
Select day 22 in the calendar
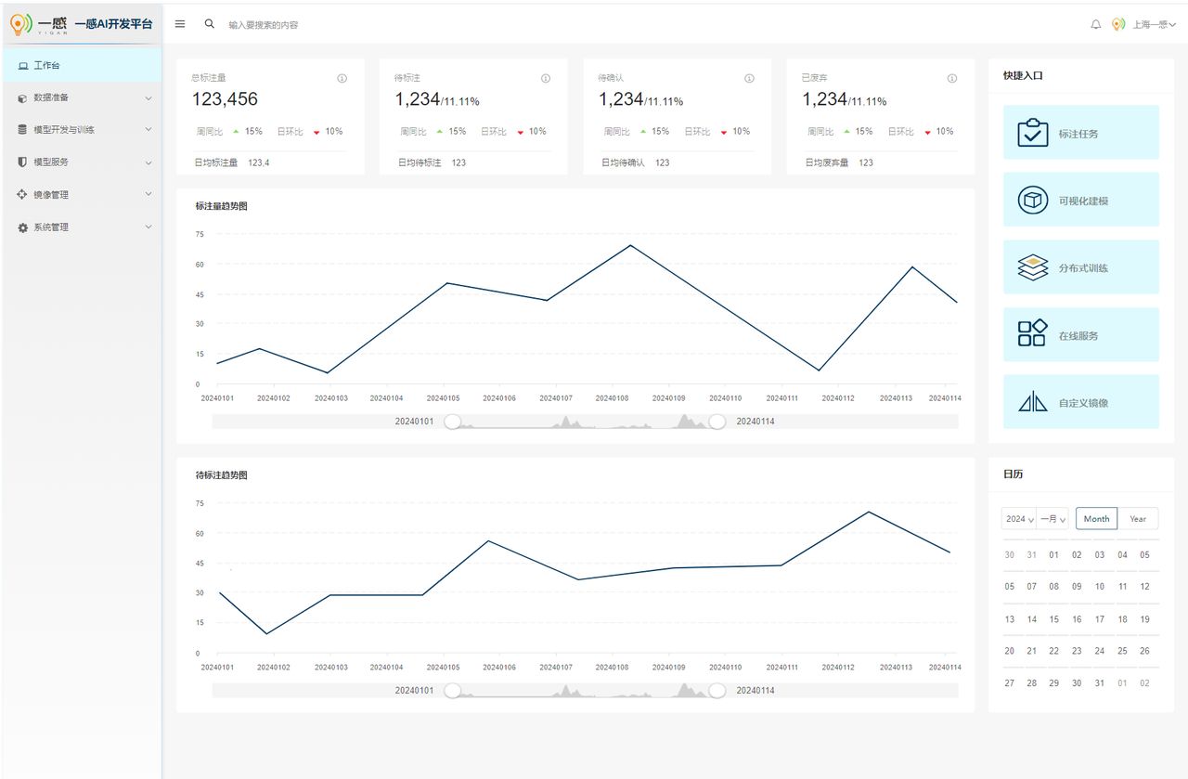(1054, 651)
